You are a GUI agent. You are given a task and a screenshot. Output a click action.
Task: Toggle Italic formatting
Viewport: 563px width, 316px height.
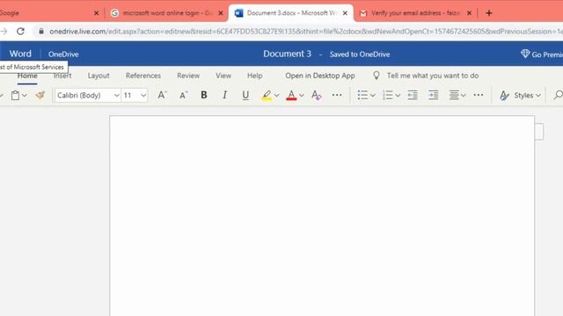coord(225,95)
